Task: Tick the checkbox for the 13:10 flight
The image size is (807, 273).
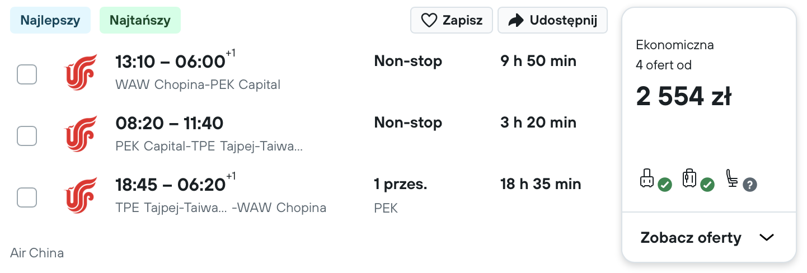Action: pos(27,74)
